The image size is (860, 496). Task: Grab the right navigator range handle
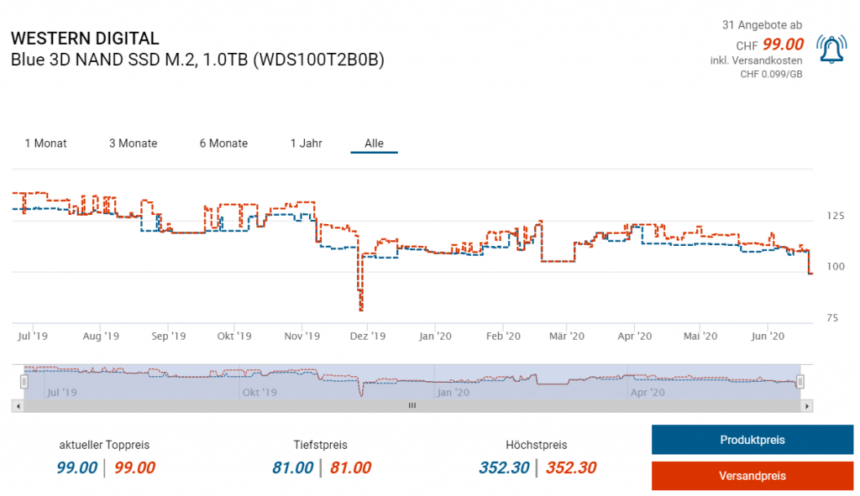coord(800,382)
